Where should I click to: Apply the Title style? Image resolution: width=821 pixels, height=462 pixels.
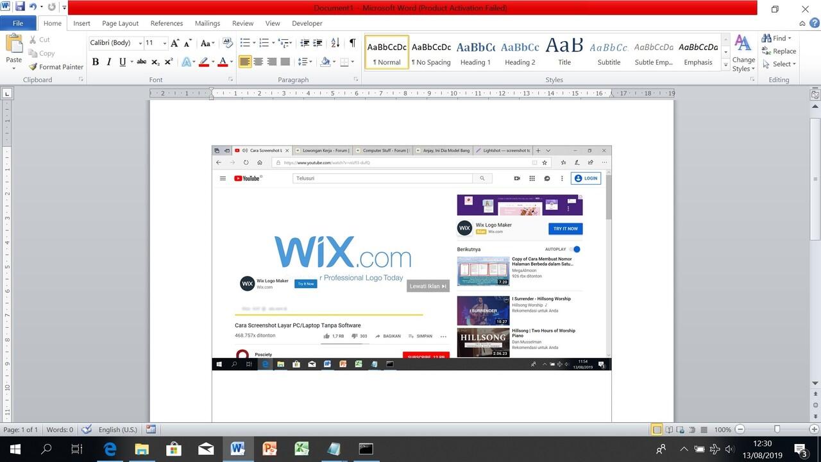tap(564, 52)
